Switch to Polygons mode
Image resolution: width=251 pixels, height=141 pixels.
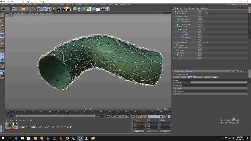pos(2,45)
